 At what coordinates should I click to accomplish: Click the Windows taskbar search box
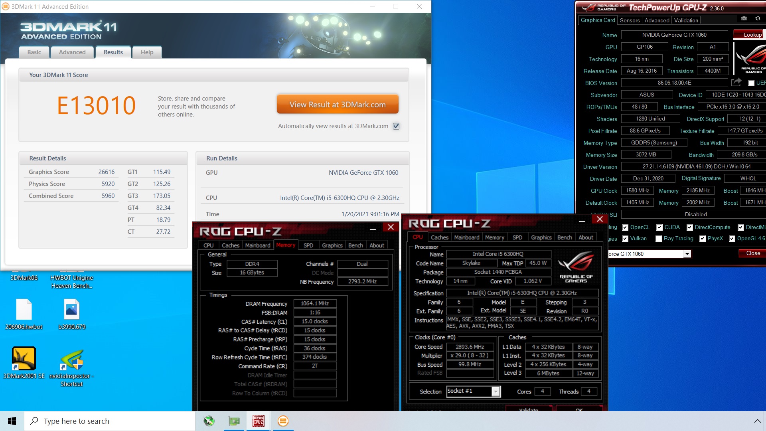click(x=110, y=421)
